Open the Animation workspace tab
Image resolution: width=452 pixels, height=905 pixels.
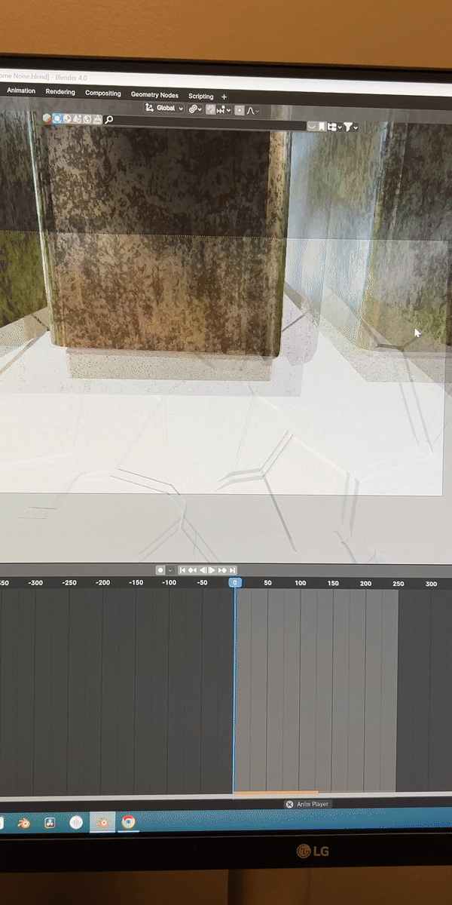click(x=21, y=90)
